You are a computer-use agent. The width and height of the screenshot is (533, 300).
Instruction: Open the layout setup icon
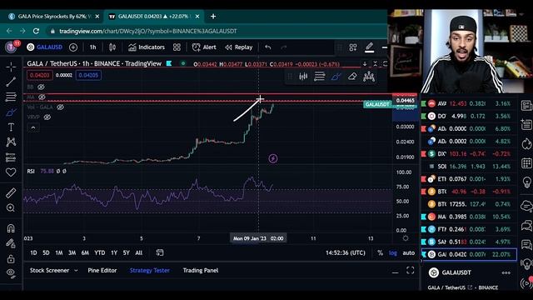pos(353,47)
